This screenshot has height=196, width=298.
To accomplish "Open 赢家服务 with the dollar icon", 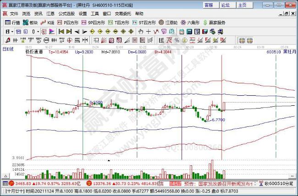I will [x=214, y=22].
